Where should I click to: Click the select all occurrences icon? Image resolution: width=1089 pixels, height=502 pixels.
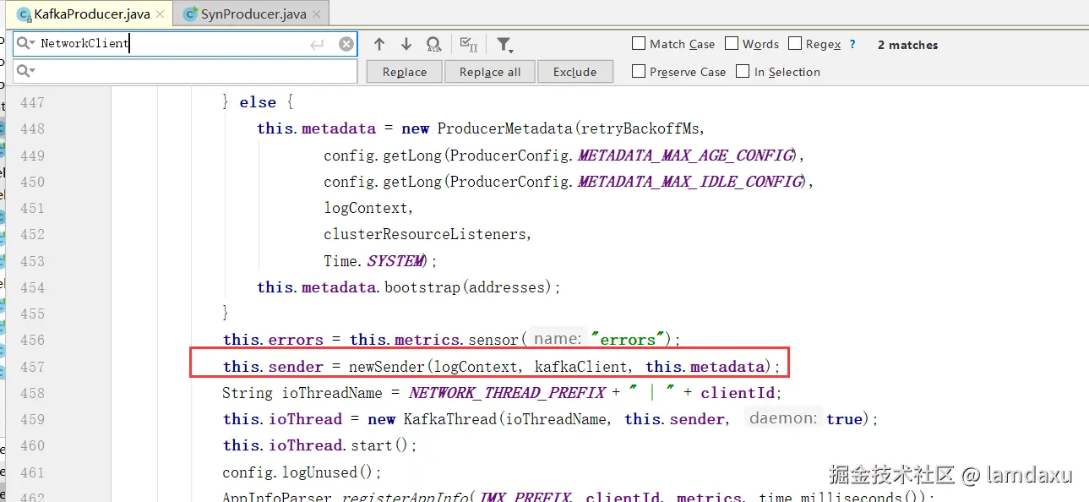pyautogui.click(x=468, y=44)
